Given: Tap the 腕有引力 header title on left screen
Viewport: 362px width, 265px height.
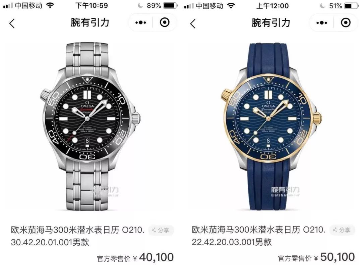Looking at the screenshot, I should [x=89, y=22].
